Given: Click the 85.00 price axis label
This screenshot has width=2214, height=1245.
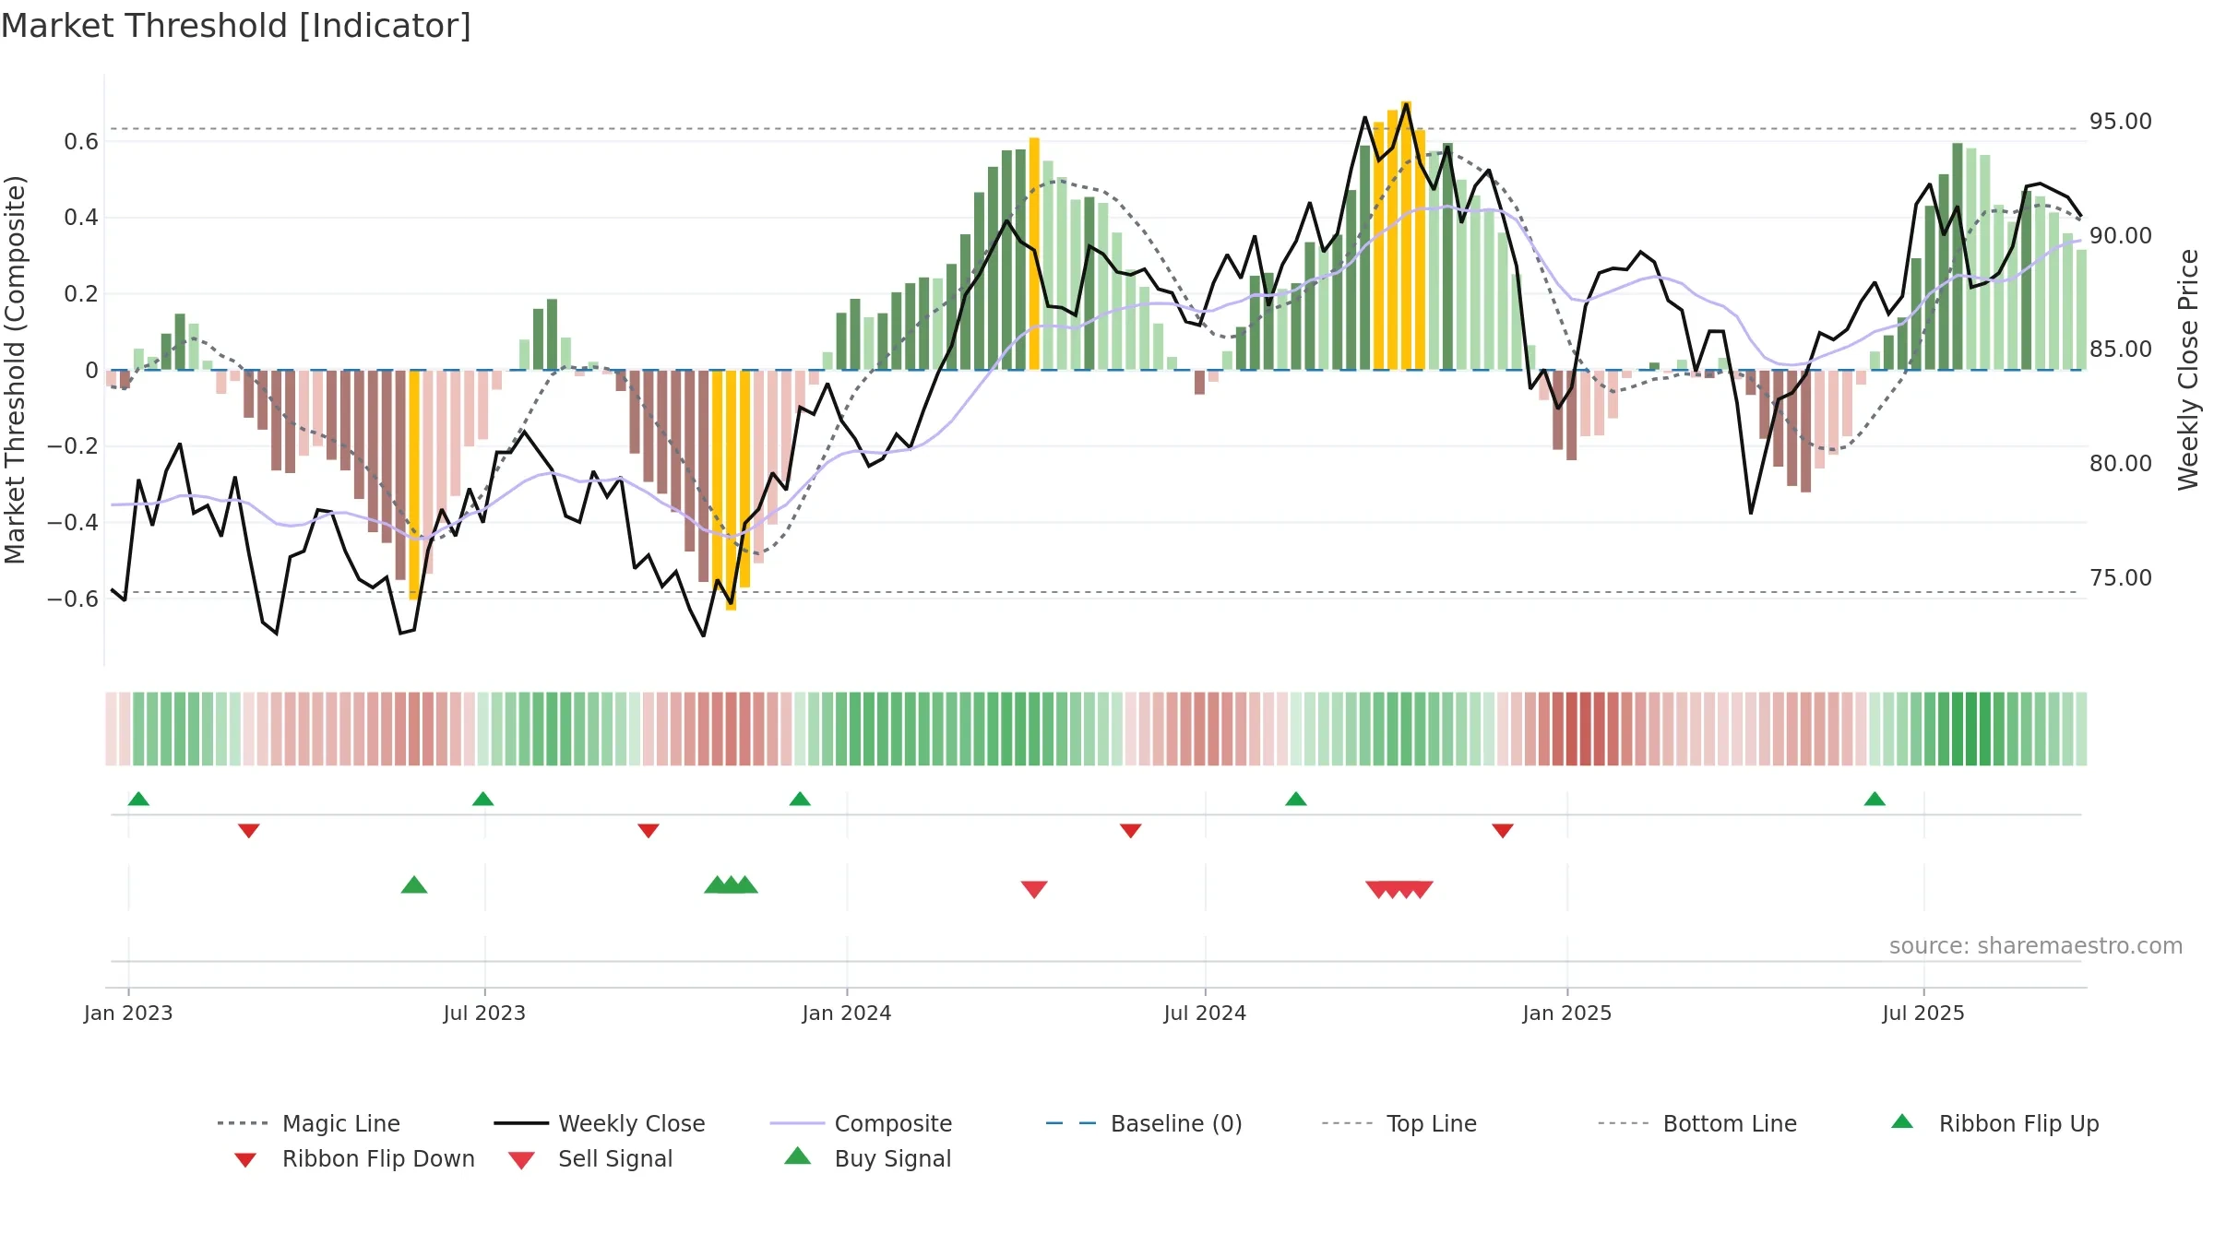Looking at the screenshot, I should click(x=2121, y=350).
